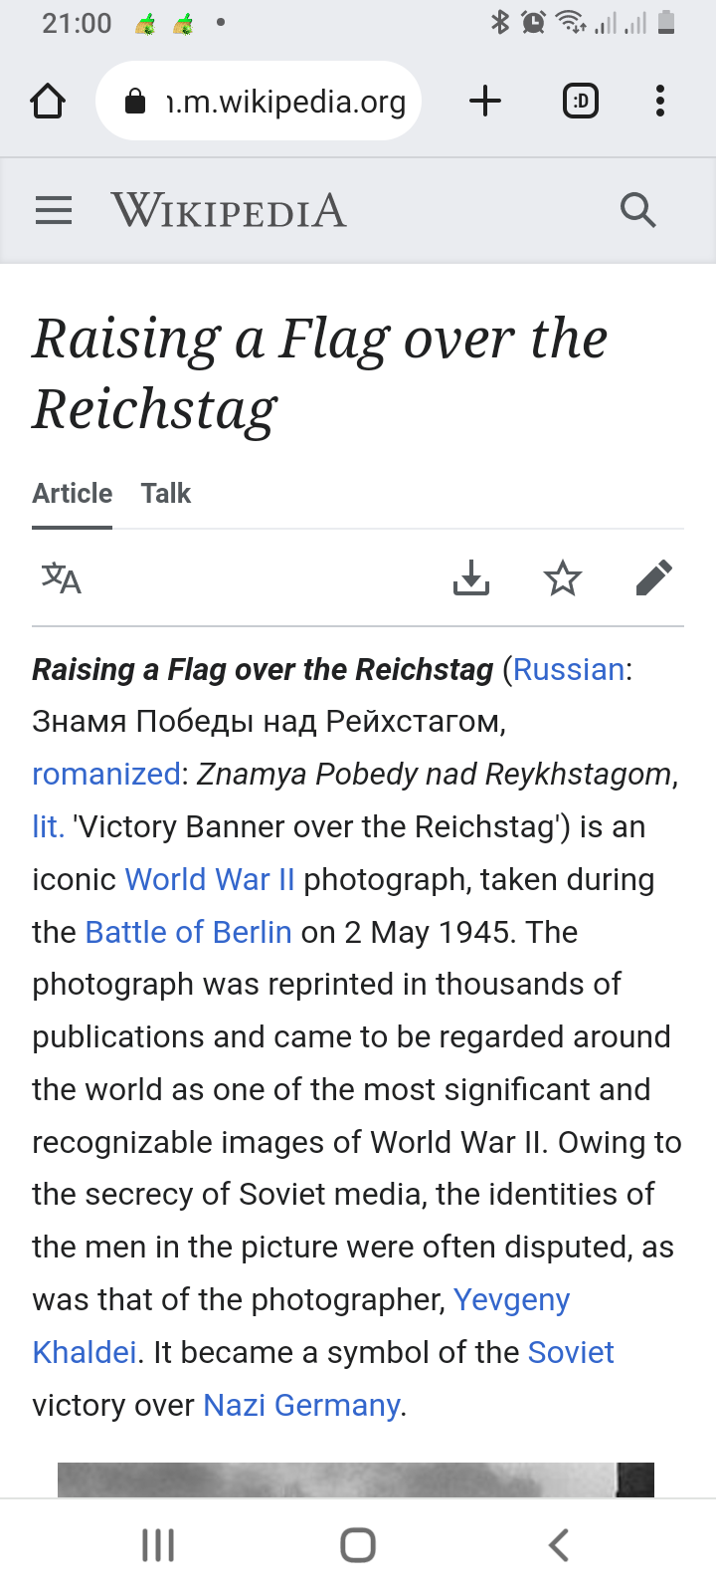Open the browser three-dot menu
The image size is (716, 1593).
coord(660,102)
